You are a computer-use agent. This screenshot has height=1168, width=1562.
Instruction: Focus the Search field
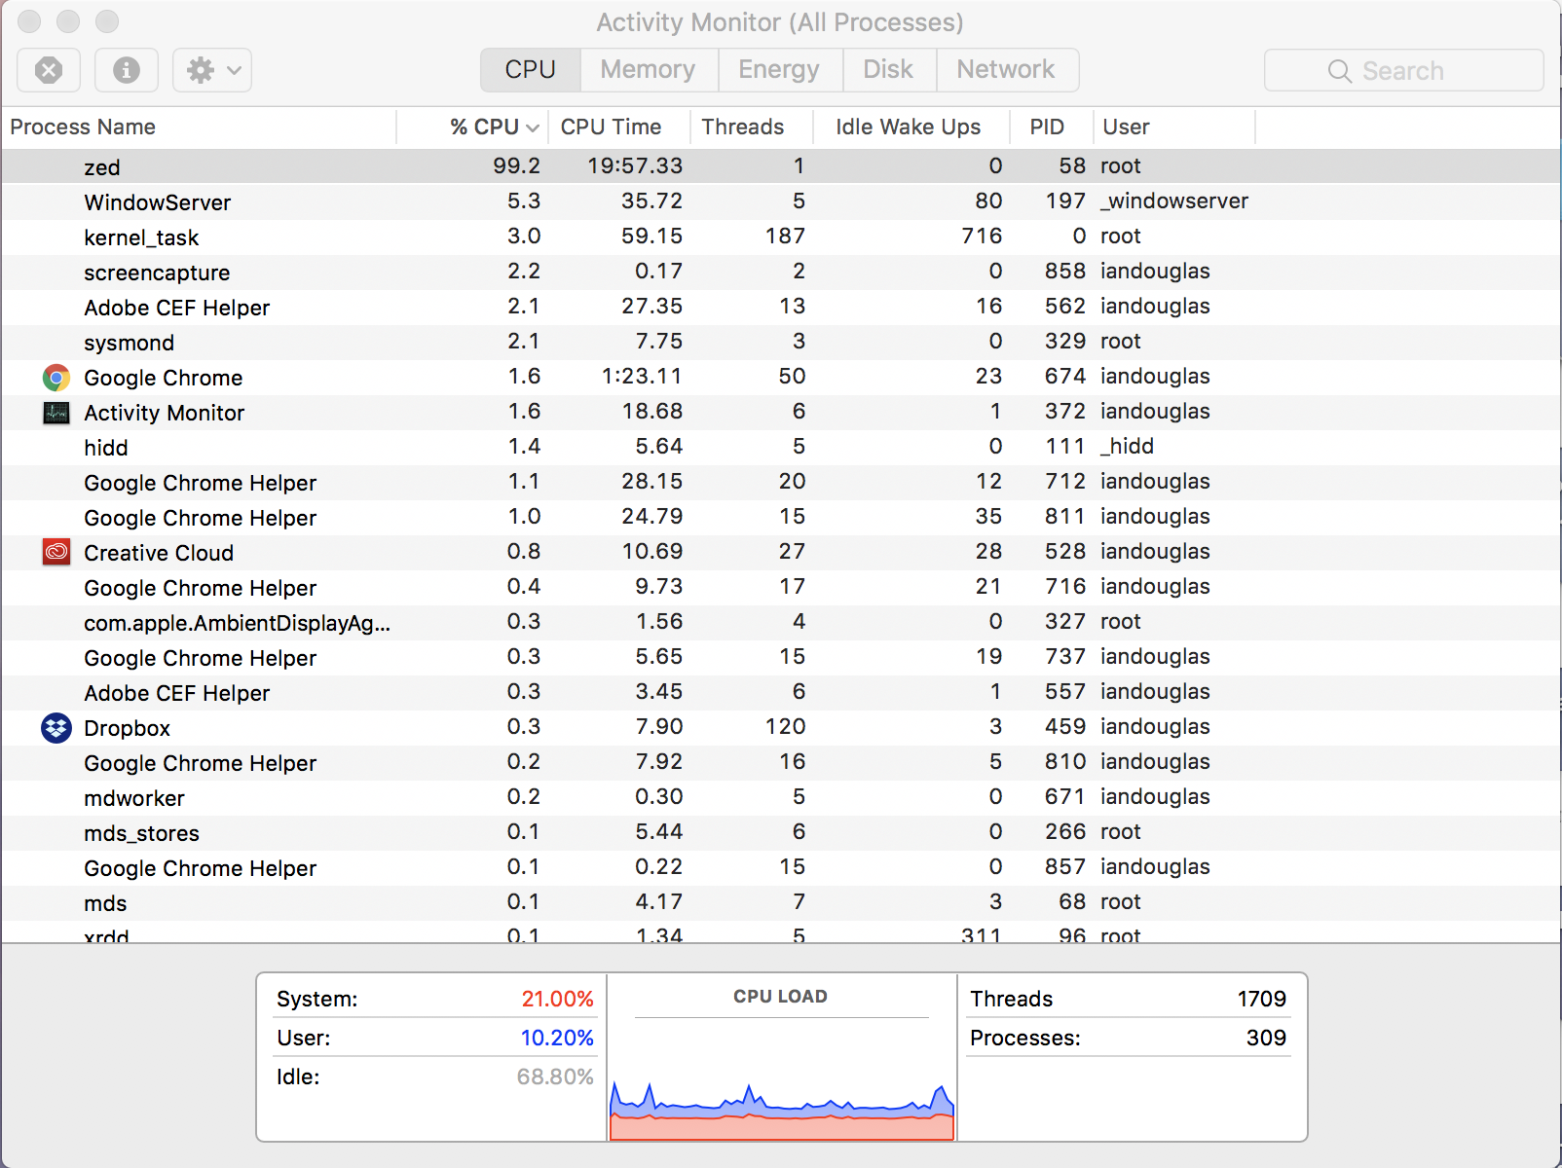(1403, 70)
